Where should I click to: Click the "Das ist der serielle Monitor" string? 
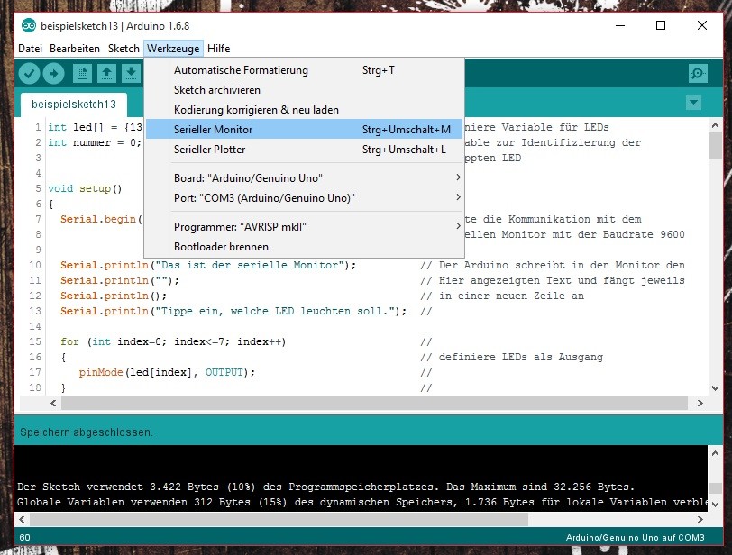[250, 265]
